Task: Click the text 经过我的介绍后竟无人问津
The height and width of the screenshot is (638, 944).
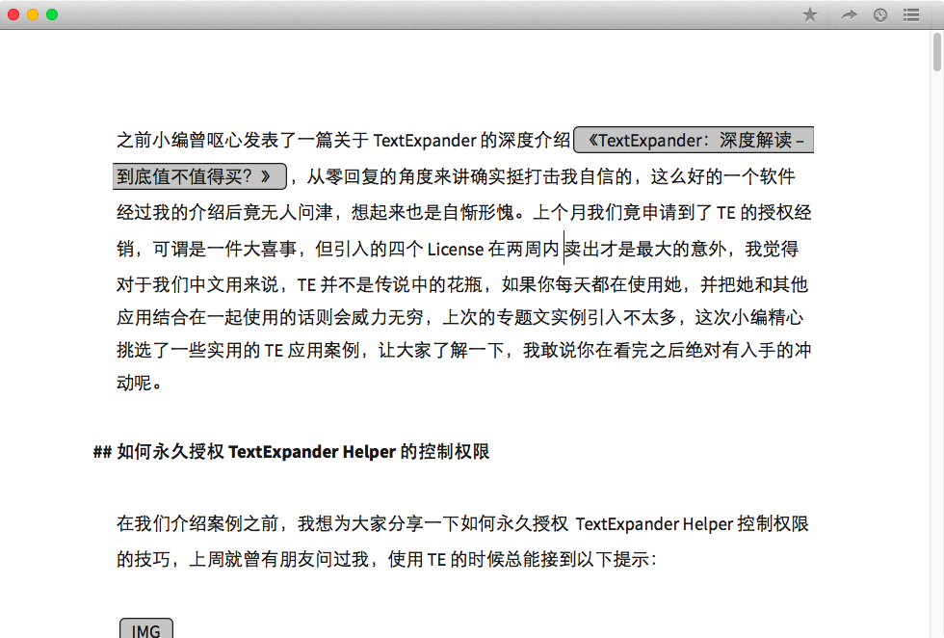Action: (224, 212)
